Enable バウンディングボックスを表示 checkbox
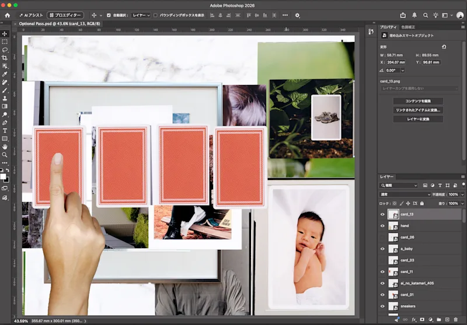 155,15
